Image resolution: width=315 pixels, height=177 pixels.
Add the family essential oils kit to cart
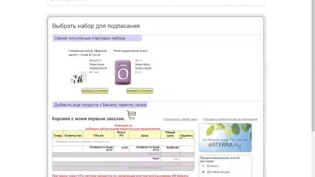coord(95,90)
